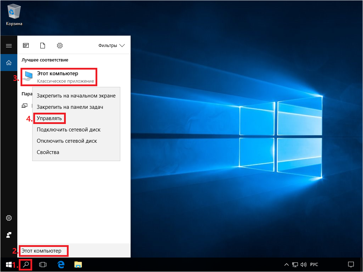Select the Home icon in search sidebar
The width and height of the screenshot is (363, 272).
9,63
